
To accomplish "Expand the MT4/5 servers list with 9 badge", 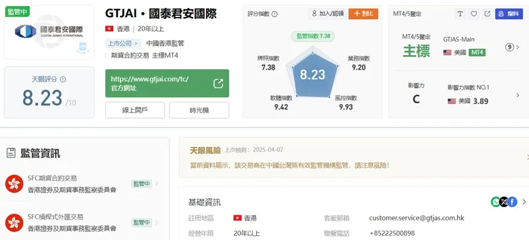I will pyautogui.click(x=512, y=47).
